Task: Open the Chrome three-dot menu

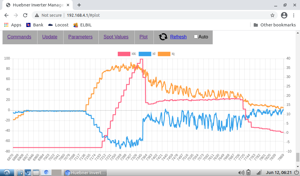Action: click(294, 15)
